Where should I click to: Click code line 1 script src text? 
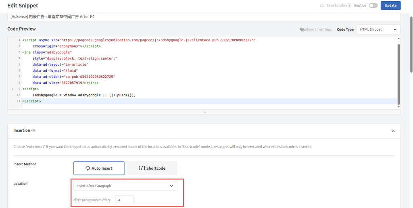(x=139, y=40)
